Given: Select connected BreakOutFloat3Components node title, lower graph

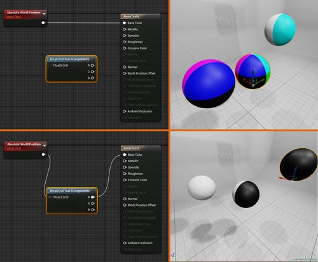Looking at the screenshot, I should pos(69,191).
